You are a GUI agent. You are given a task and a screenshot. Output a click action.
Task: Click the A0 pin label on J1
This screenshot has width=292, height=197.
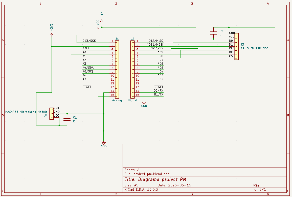pos(84,52)
